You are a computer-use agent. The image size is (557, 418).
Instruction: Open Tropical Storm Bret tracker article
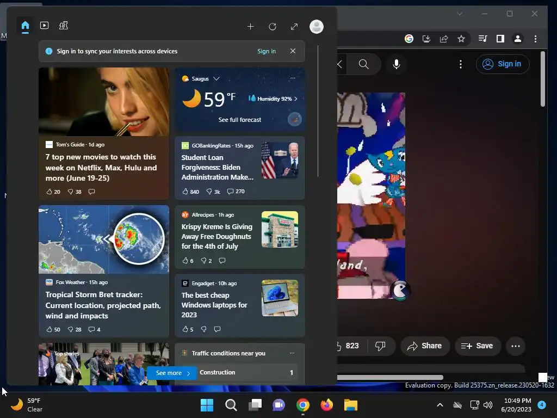(x=103, y=305)
